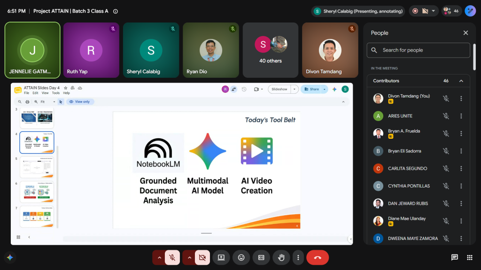This screenshot has height=270, width=481.
Task: Open options for ARIES UNITE
Action: (461, 116)
